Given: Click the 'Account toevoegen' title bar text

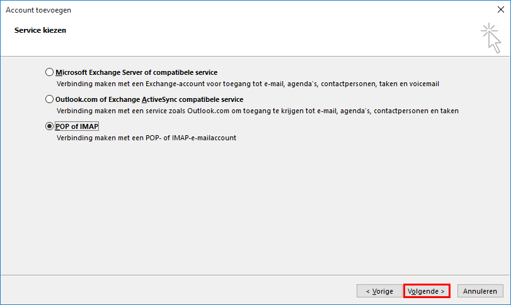Looking at the screenshot, I should 38,11.
